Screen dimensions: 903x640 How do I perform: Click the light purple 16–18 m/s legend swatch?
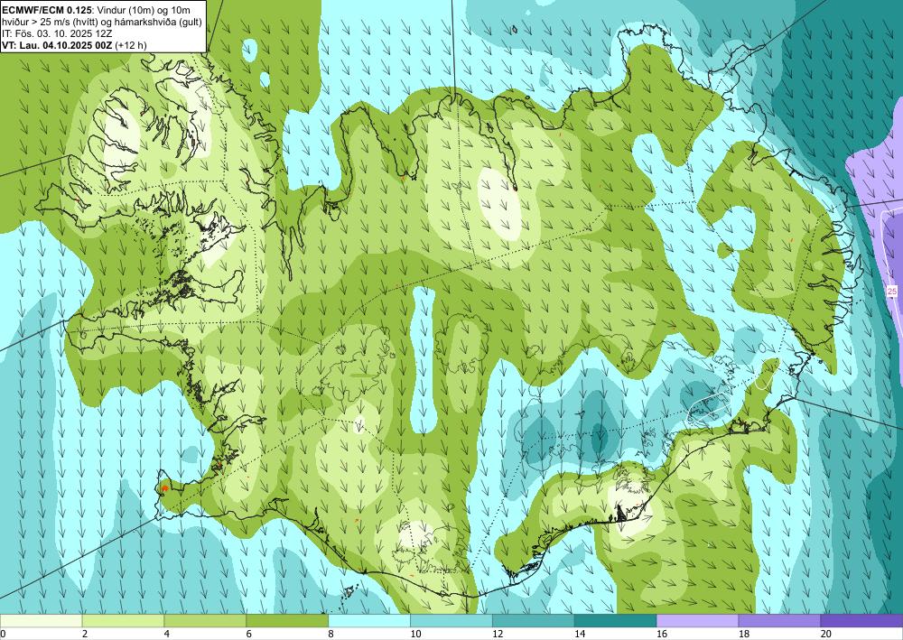click(697, 621)
